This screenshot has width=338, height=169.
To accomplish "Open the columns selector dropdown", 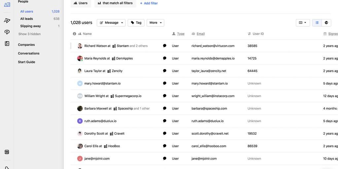I will [303, 23].
